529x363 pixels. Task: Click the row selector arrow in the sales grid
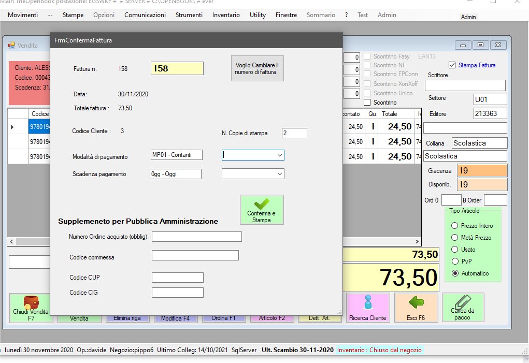coord(12,127)
